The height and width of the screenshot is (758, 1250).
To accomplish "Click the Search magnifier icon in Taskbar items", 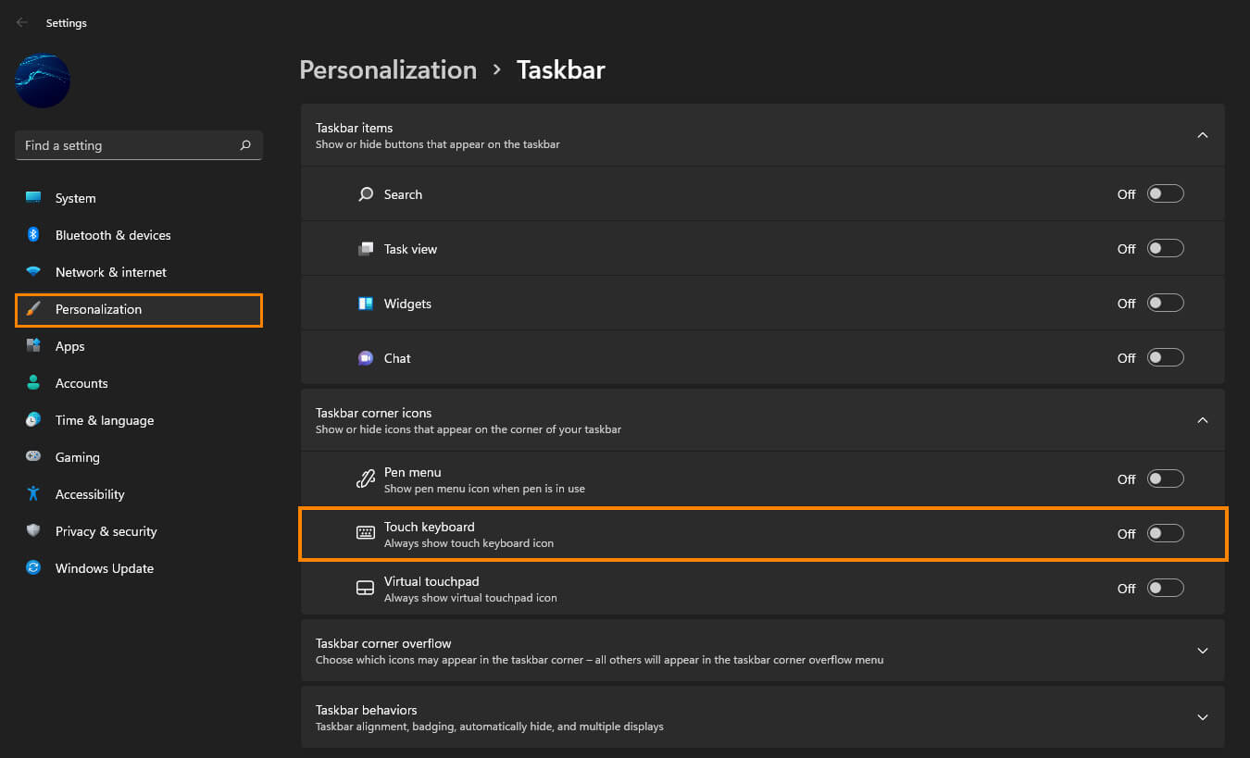I will click(366, 194).
